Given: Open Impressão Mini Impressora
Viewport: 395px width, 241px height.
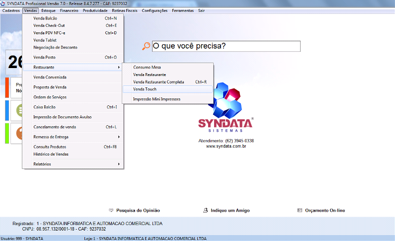Looking at the screenshot, I should click(168, 99).
